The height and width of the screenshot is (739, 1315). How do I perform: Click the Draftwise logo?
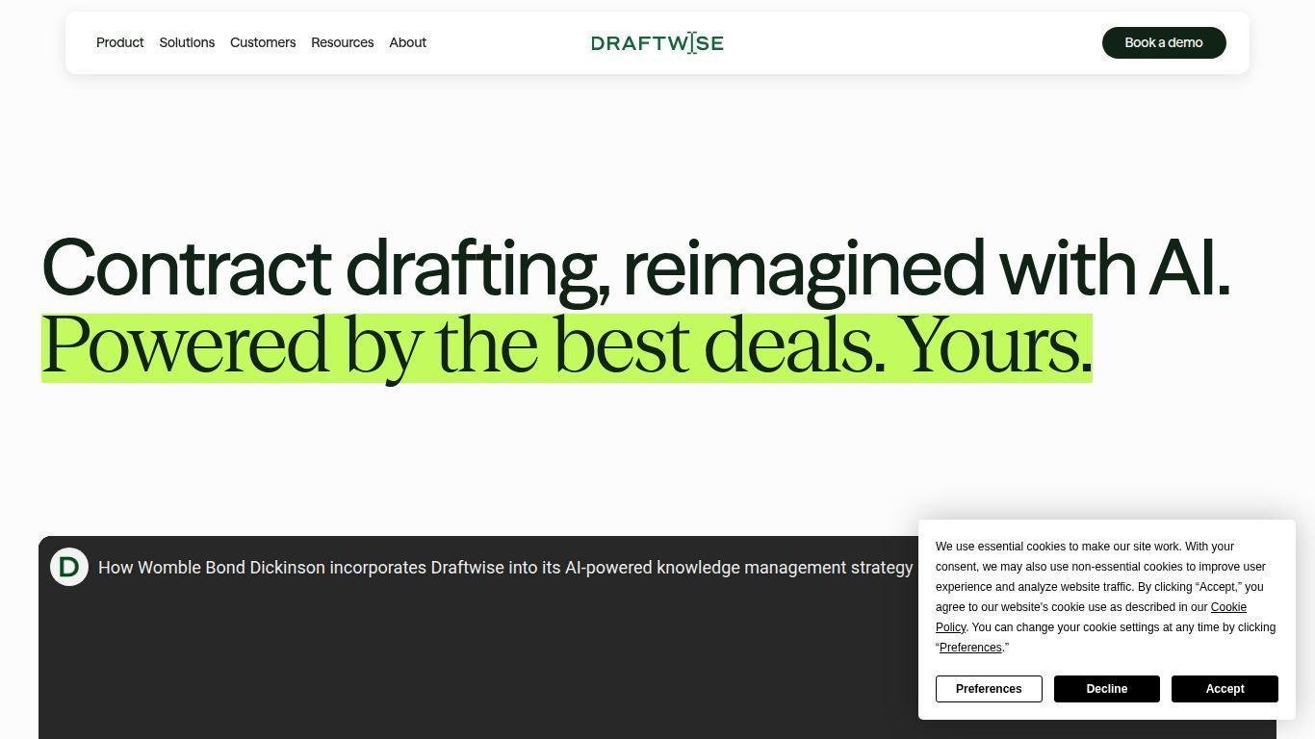(x=657, y=42)
